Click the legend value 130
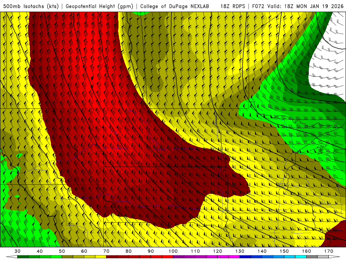The width and height of the screenshot is (346, 259). pos(240,251)
